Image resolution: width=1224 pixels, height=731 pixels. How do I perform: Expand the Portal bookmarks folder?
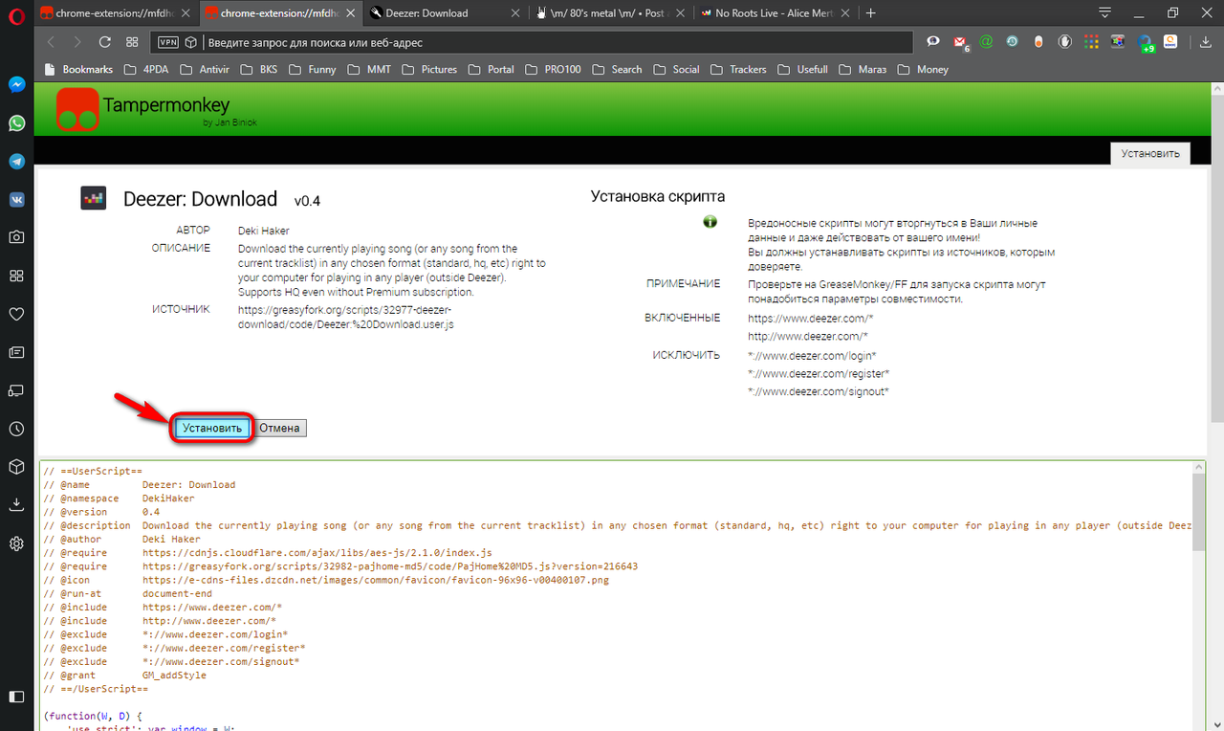[x=492, y=69]
